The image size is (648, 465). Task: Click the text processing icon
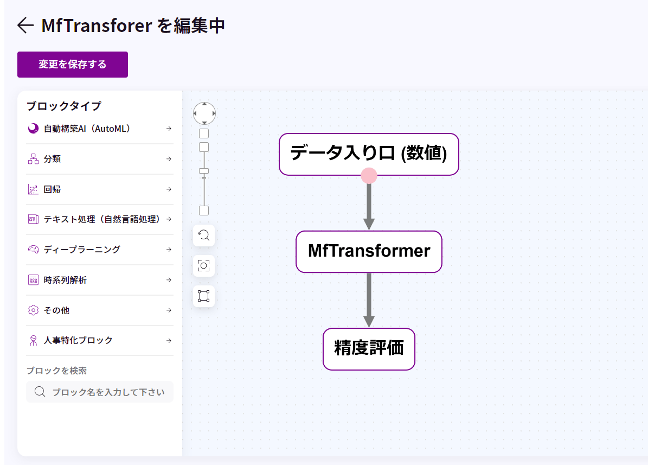tap(33, 219)
